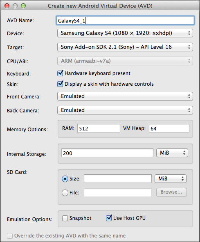Click the RAM: label
The image size is (200, 242).
[x=68, y=128]
